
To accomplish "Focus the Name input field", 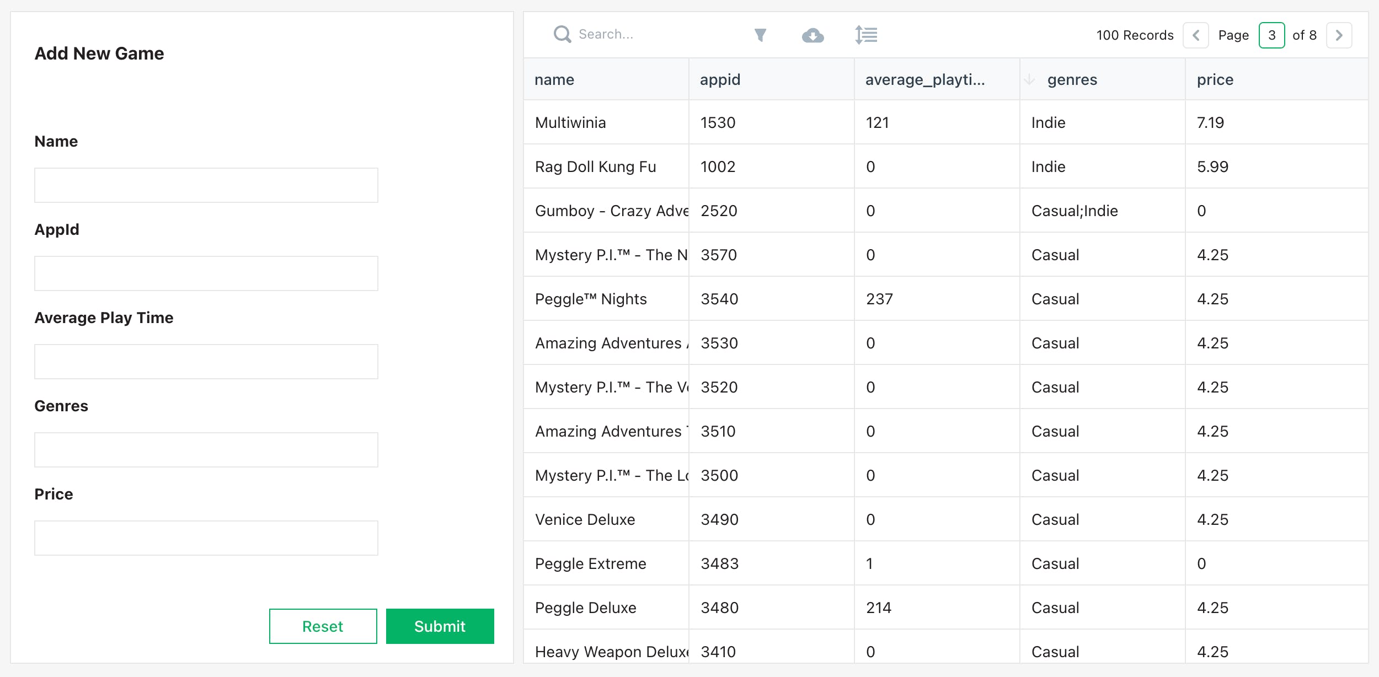I will pyautogui.click(x=206, y=185).
